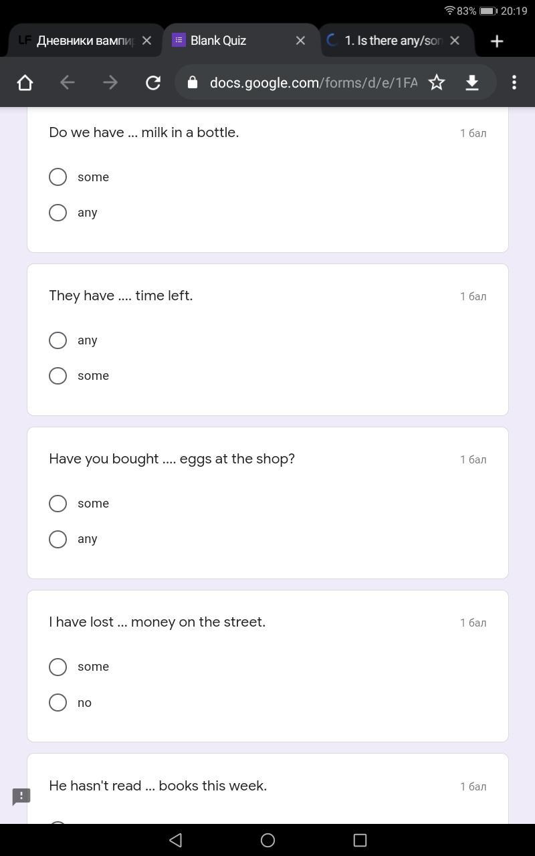The image size is (535, 856).
Task: Go forward with the forward arrow
Action: click(x=110, y=82)
